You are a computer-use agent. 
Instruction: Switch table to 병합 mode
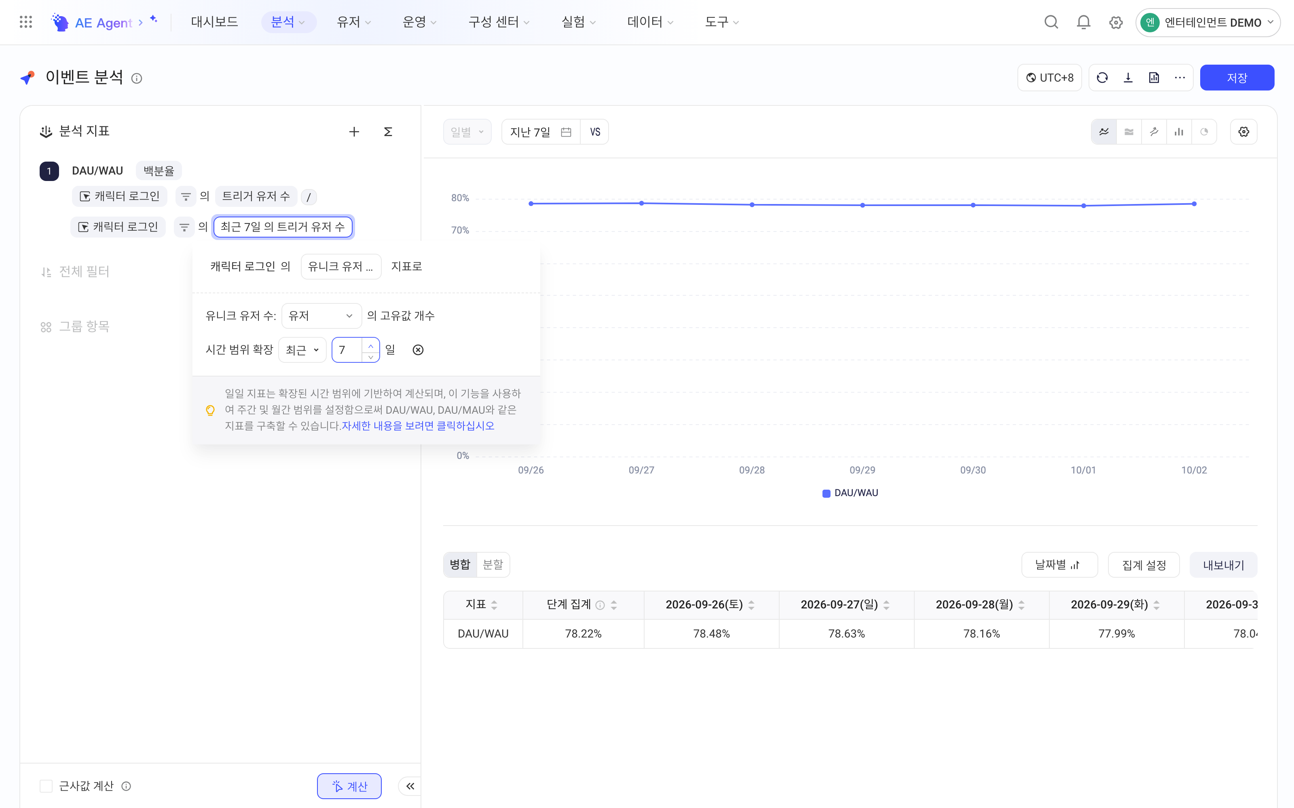pos(460,565)
